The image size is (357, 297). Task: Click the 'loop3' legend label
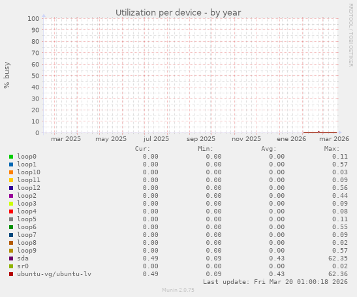(x=27, y=204)
